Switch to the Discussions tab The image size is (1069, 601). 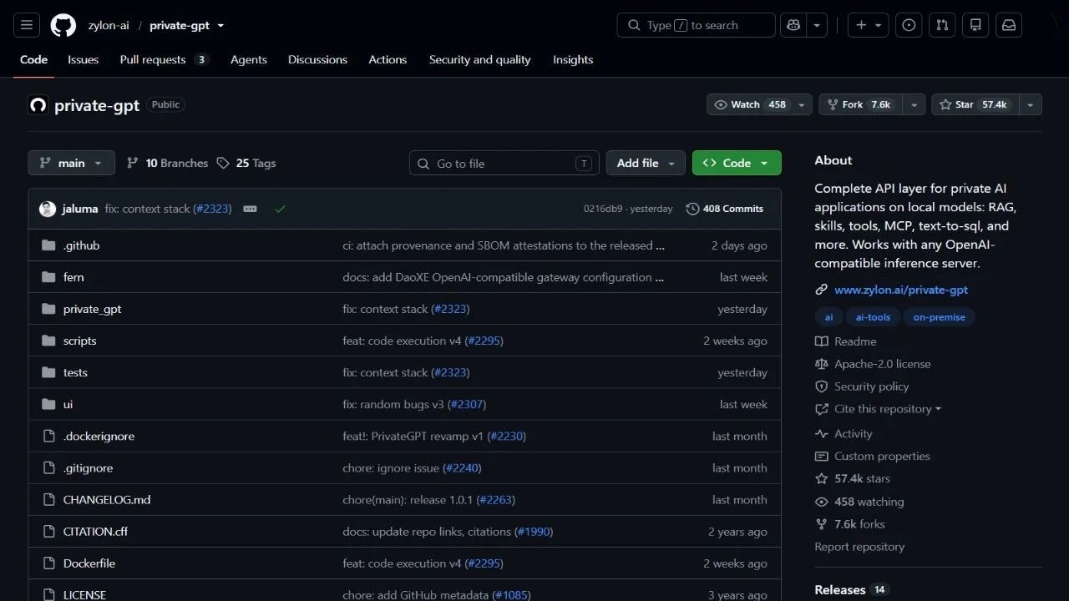[x=317, y=59]
